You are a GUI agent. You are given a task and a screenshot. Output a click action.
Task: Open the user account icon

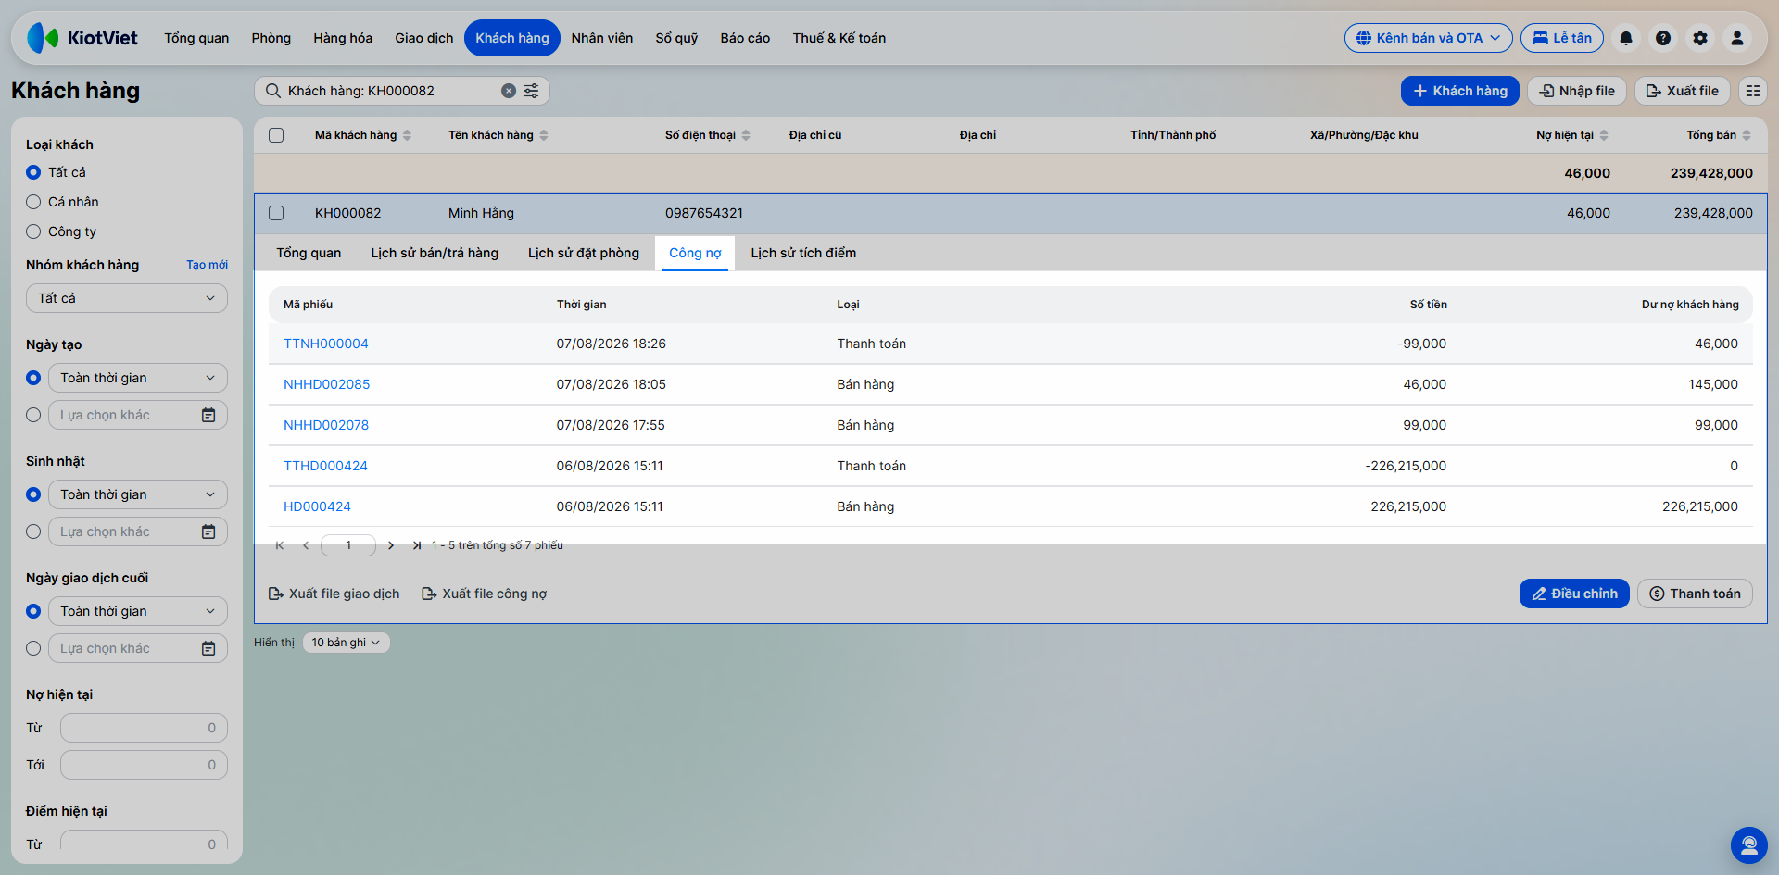click(x=1737, y=38)
